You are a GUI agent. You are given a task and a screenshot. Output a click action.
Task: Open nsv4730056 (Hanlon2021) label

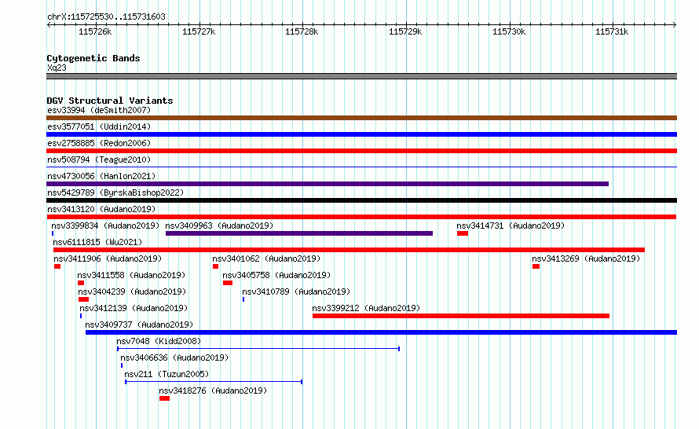point(101,176)
